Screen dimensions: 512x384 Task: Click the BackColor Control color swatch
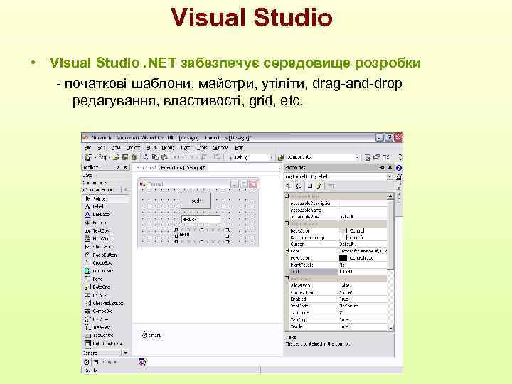coord(343,230)
